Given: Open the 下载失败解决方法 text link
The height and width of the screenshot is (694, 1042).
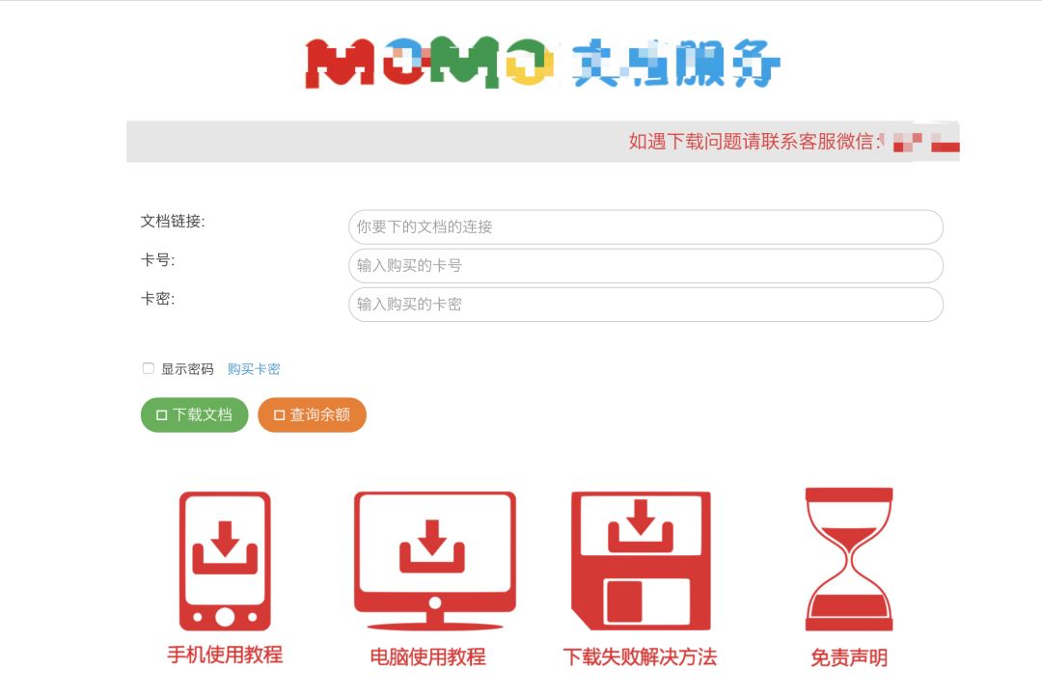Looking at the screenshot, I should pos(640,656).
